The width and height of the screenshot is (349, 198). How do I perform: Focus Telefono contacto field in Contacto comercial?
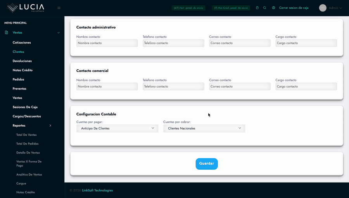(x=173, y=86)
